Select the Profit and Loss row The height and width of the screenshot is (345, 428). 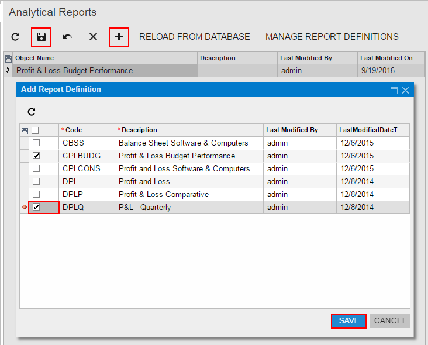click(144, 181)
